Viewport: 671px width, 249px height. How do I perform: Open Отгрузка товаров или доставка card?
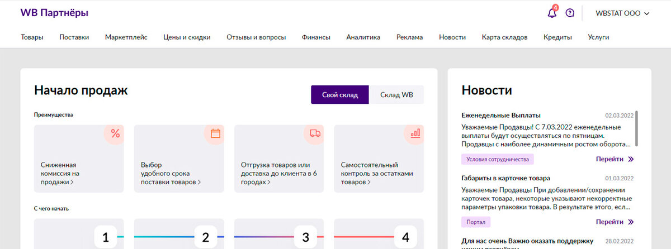click(279, 159)
